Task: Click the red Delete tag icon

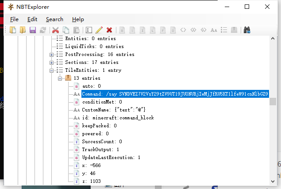Action: (x=109, y=30)
